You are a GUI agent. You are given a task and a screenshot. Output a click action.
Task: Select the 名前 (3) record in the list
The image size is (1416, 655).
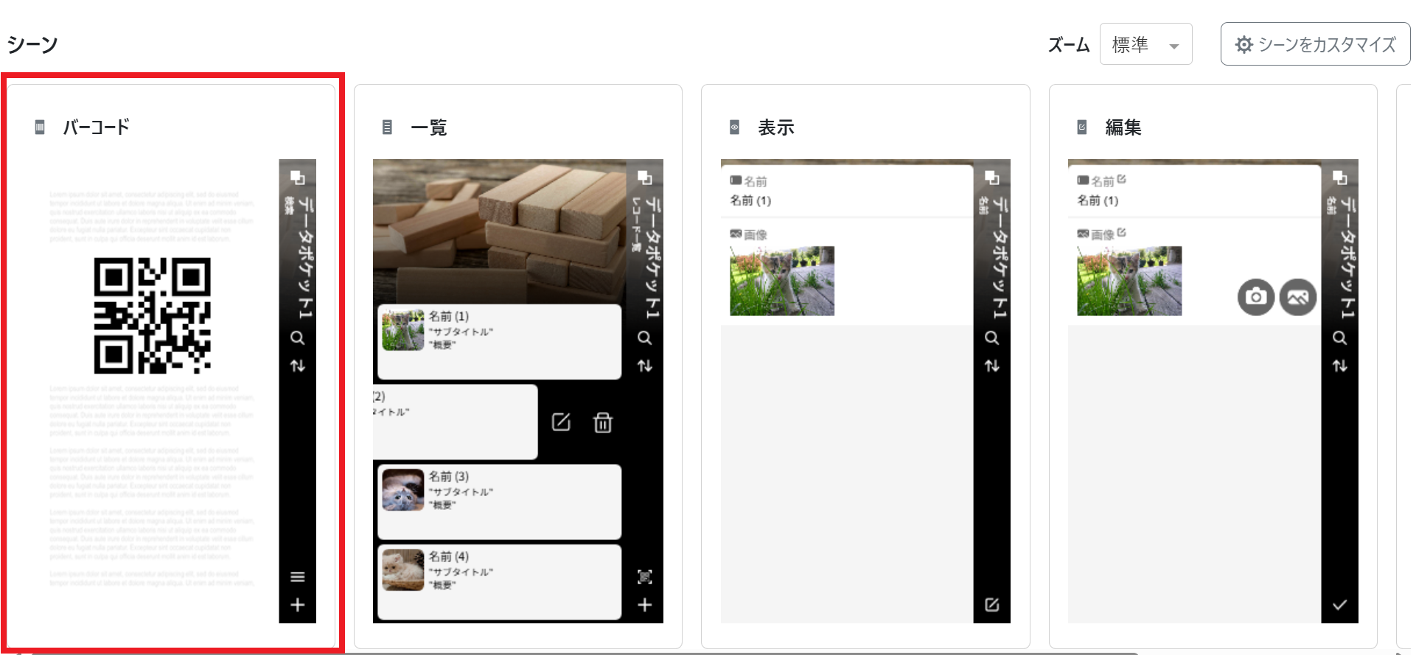(x=499, y=502)
